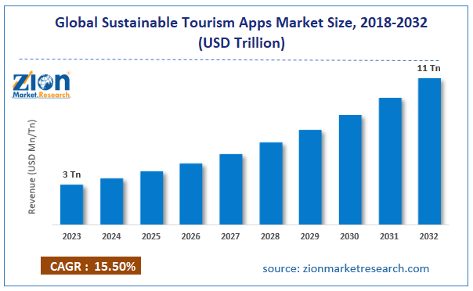The image size is (473, 291).
Task: Click the 2024 axis label
Action: pyautogui.click(x=111, y=236)
